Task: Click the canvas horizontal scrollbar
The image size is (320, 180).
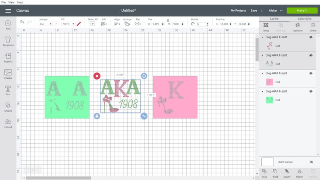Action: pyautogui.click(x=58, y=178)
